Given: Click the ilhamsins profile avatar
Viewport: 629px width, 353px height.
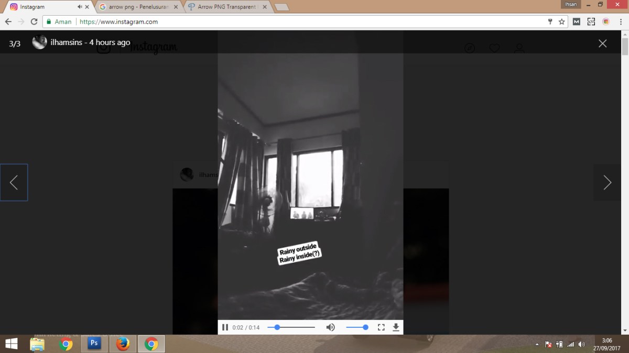Looking at the screenshot, I should (x=39, y=42).
